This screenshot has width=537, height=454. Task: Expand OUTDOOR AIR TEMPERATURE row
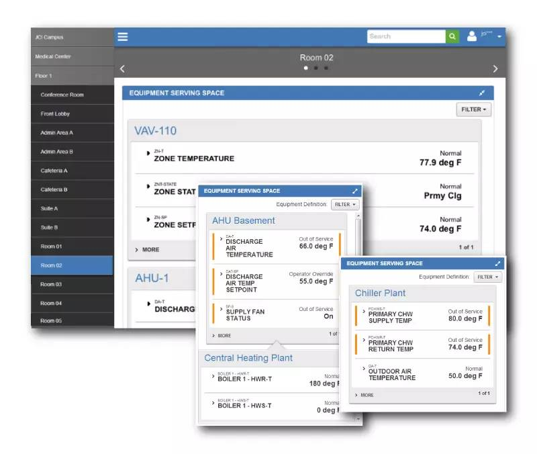(x=364, y=368)
